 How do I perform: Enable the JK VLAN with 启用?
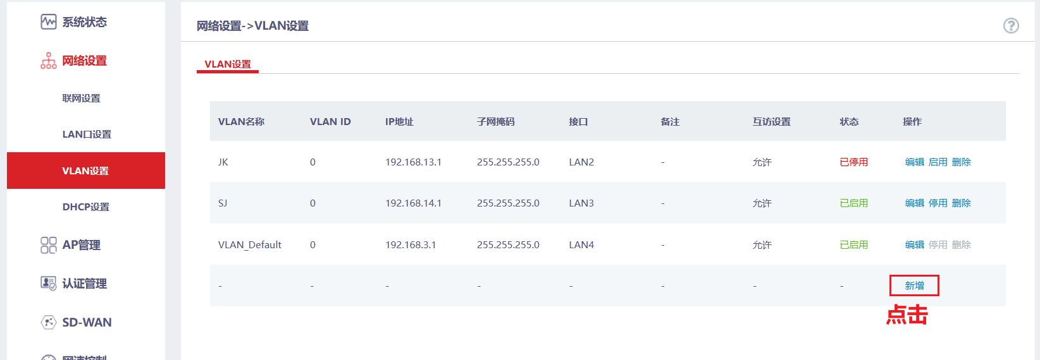click(x=938, y=162)
